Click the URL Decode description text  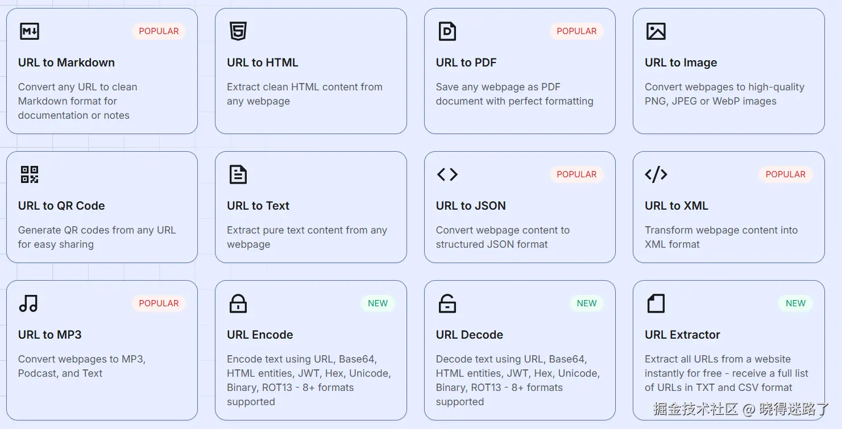(x=517, y=380)
